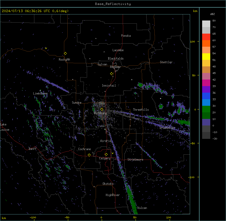
Task: Click the Stettler city label
Action: click(x=166, y=62)
